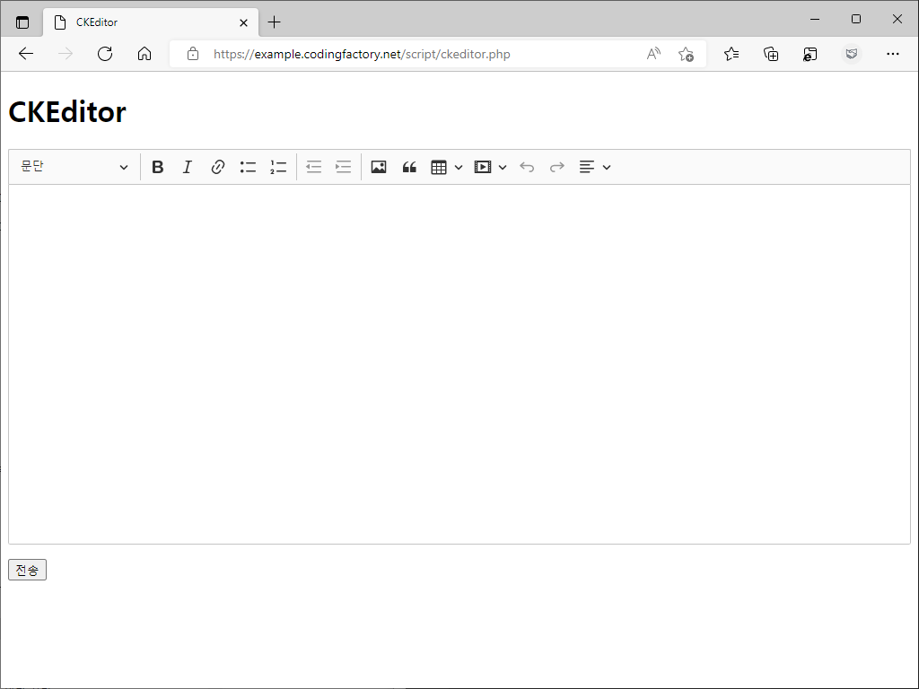Image resolution: width=919 pixels, height=689 pixels.
Task: Undo the last editor change
Action: point(527,167)
